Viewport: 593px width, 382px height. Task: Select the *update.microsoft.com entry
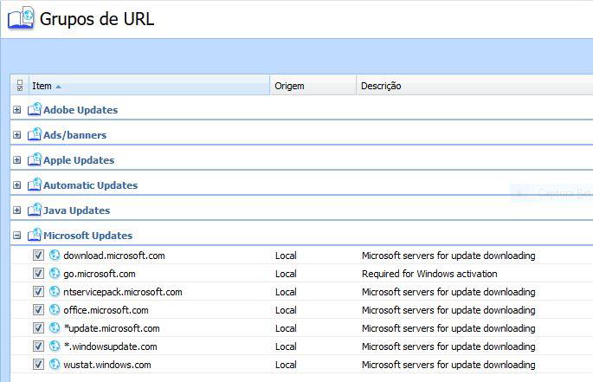coord(112,328)
